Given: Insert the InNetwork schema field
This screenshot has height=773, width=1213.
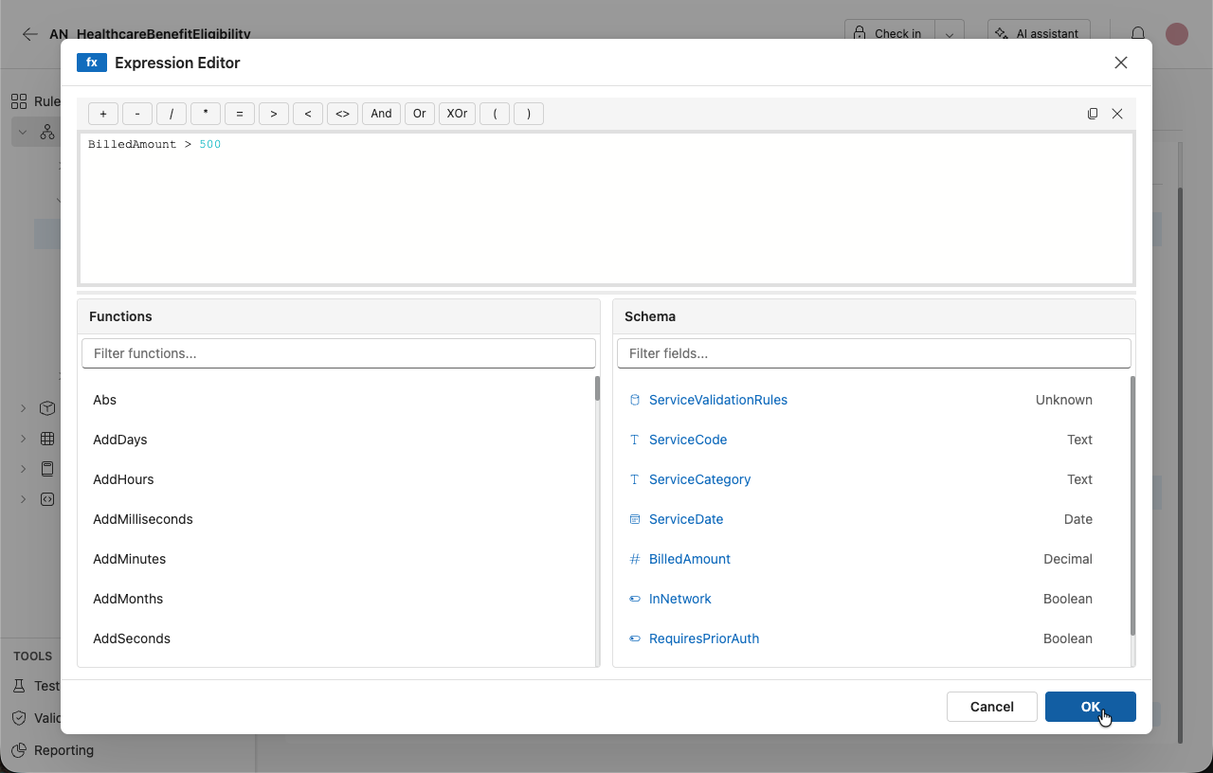Looking at the screenshot, I should (x=679, y=599).
